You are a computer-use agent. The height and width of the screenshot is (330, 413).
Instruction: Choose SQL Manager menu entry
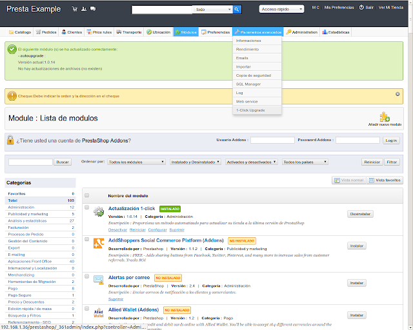257,84
